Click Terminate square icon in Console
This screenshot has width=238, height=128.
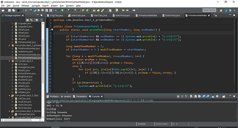point(178,97)
